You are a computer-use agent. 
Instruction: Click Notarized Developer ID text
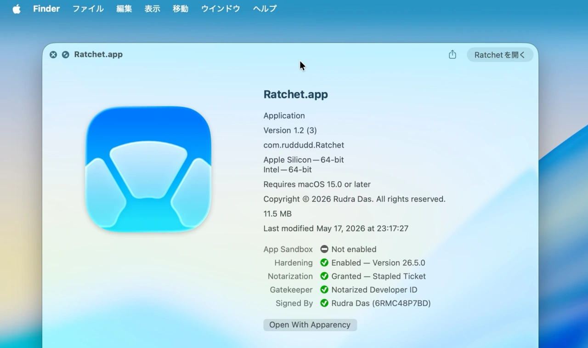374,290
